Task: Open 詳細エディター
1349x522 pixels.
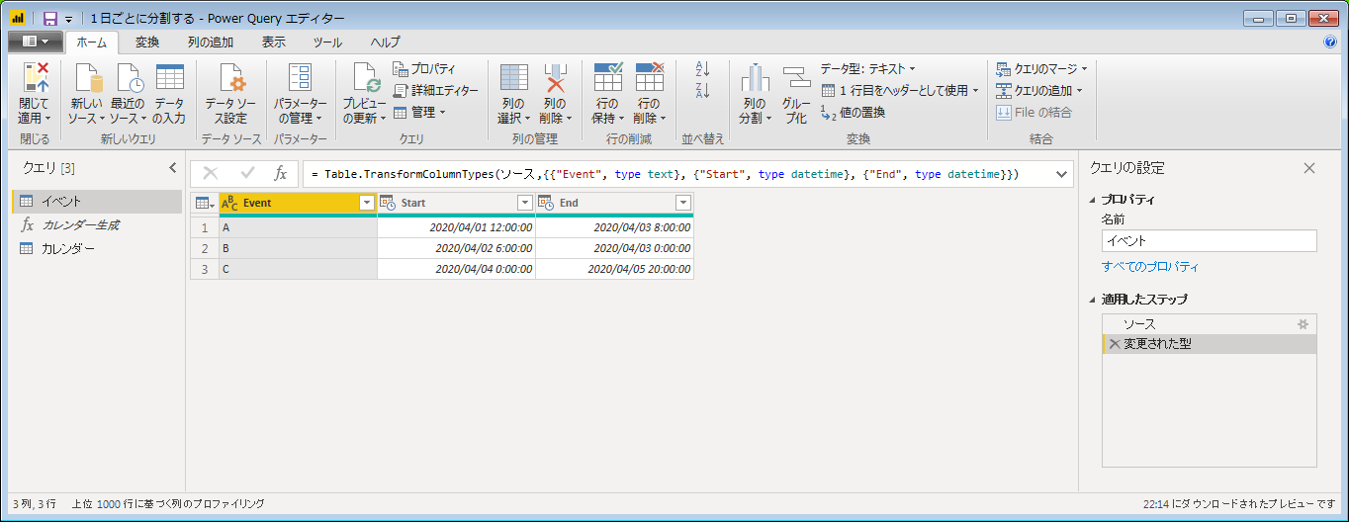Action: [435, 90]
